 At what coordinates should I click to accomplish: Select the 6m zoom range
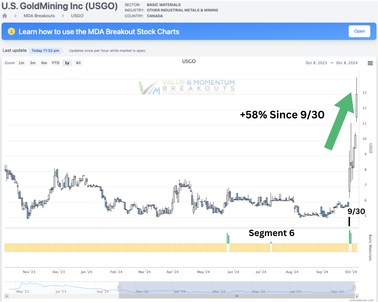tap(44, 63)
